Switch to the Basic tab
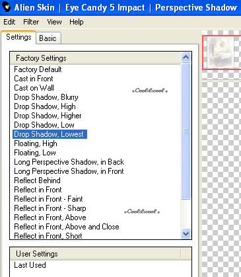Viewport: 241px width, 277px height. point(48,38)
